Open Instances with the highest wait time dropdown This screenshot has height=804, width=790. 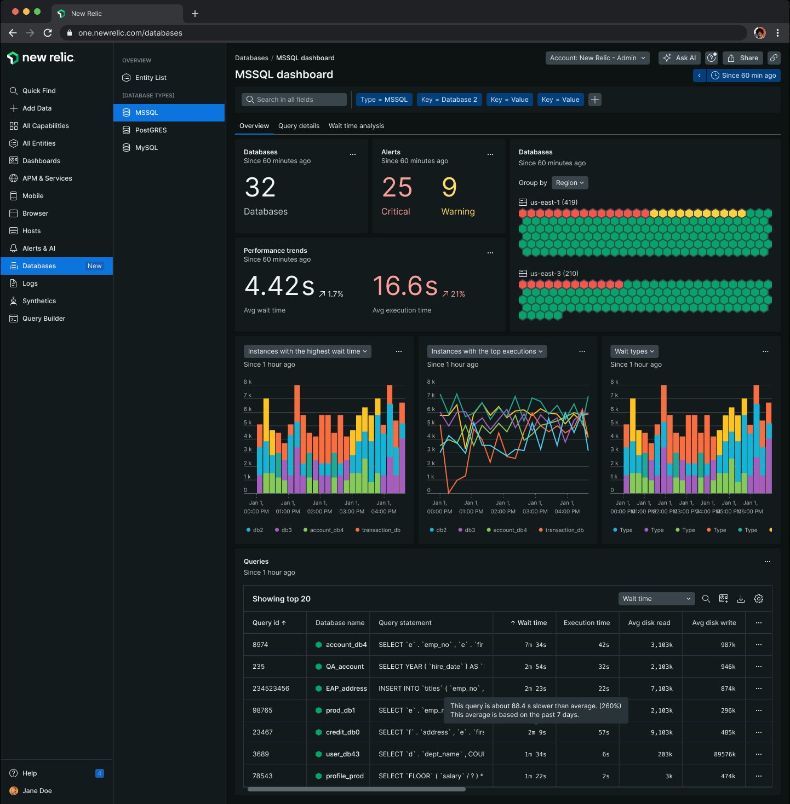coord(307,351)
